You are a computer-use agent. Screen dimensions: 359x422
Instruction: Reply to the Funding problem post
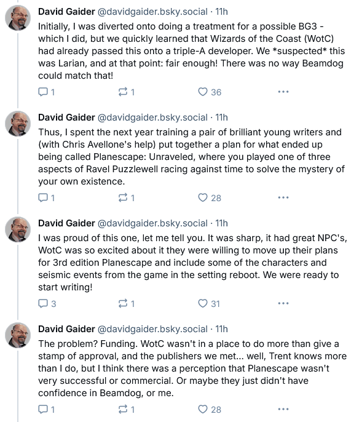(x=47, y=409)
